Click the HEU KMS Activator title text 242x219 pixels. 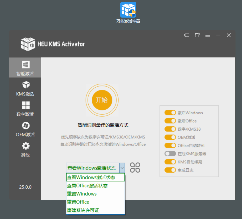(x=61, y=44)
